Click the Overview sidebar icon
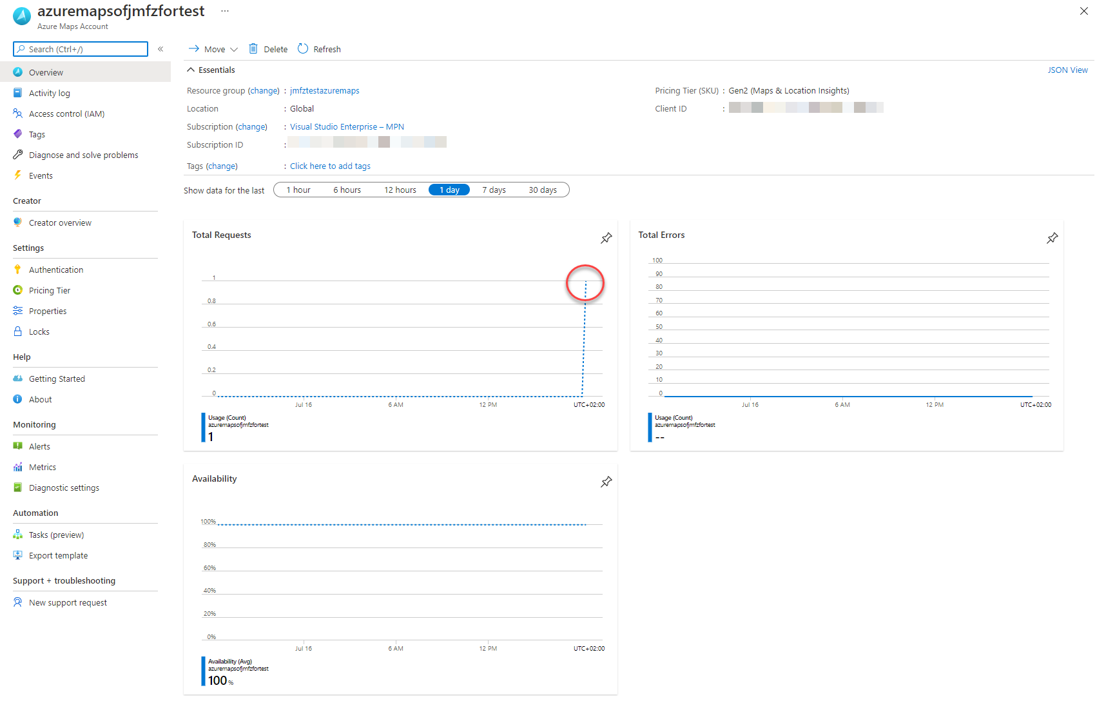The width and height of the screenshot is (1106, 710). (x=18, y=72)
